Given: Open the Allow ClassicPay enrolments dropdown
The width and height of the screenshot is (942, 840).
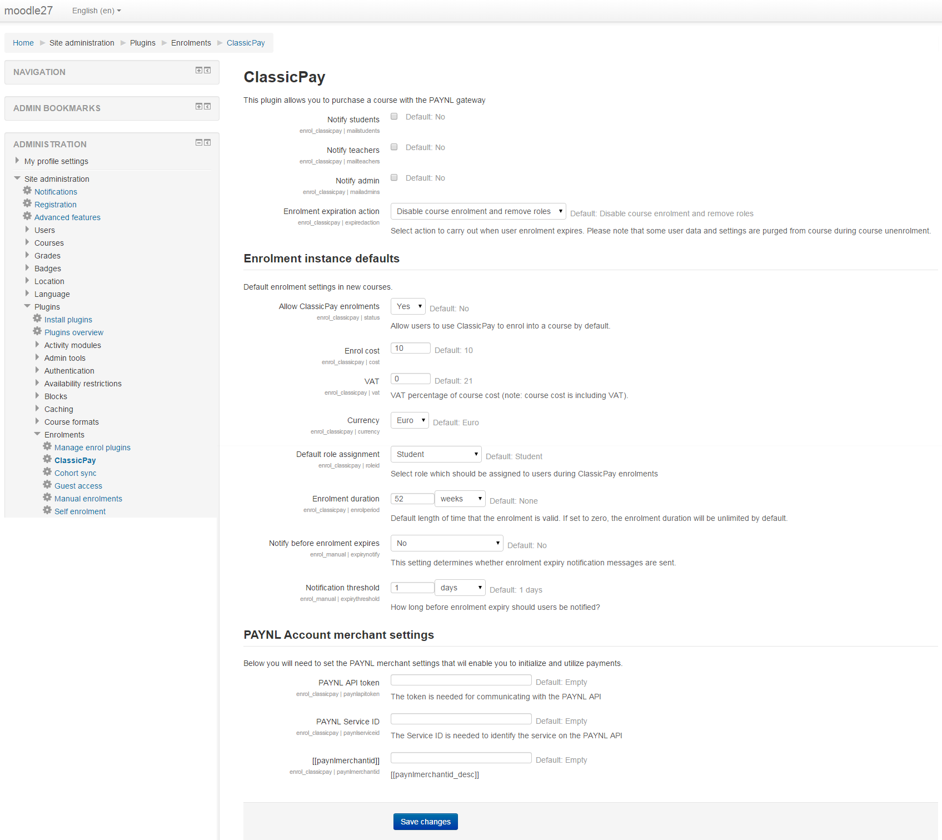Looking at the screenshot, I should tap(408, 307).
